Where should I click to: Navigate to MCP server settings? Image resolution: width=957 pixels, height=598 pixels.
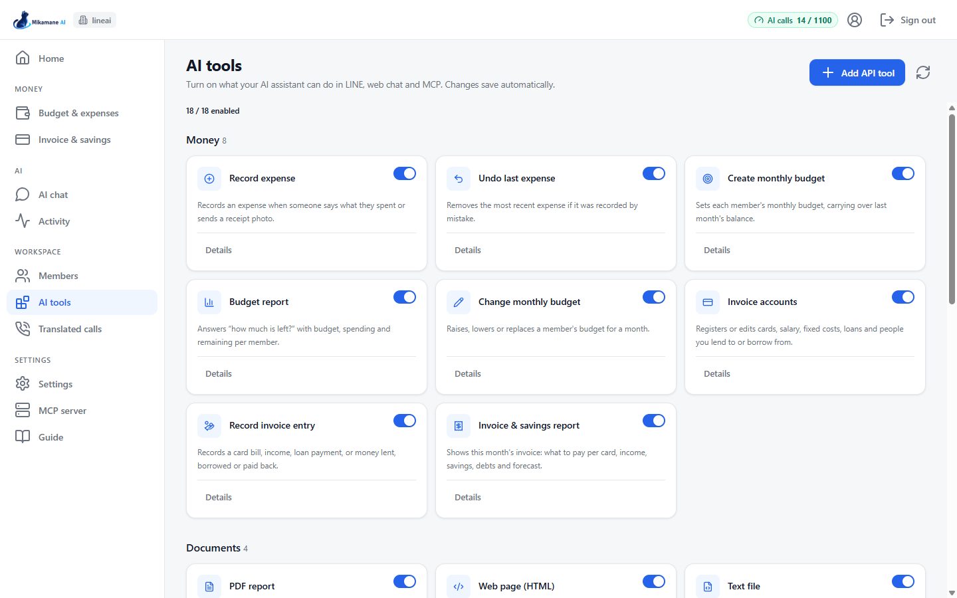[82, 411]
